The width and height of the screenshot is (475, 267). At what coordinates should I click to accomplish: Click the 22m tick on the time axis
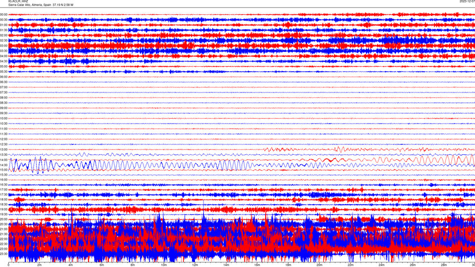(x=350, y=265)
